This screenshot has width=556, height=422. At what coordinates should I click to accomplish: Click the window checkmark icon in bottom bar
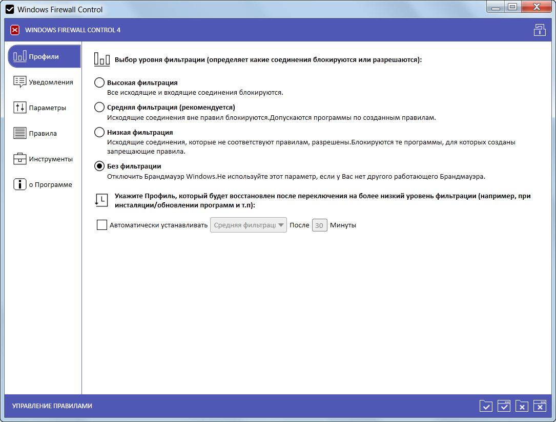point(504,406)
